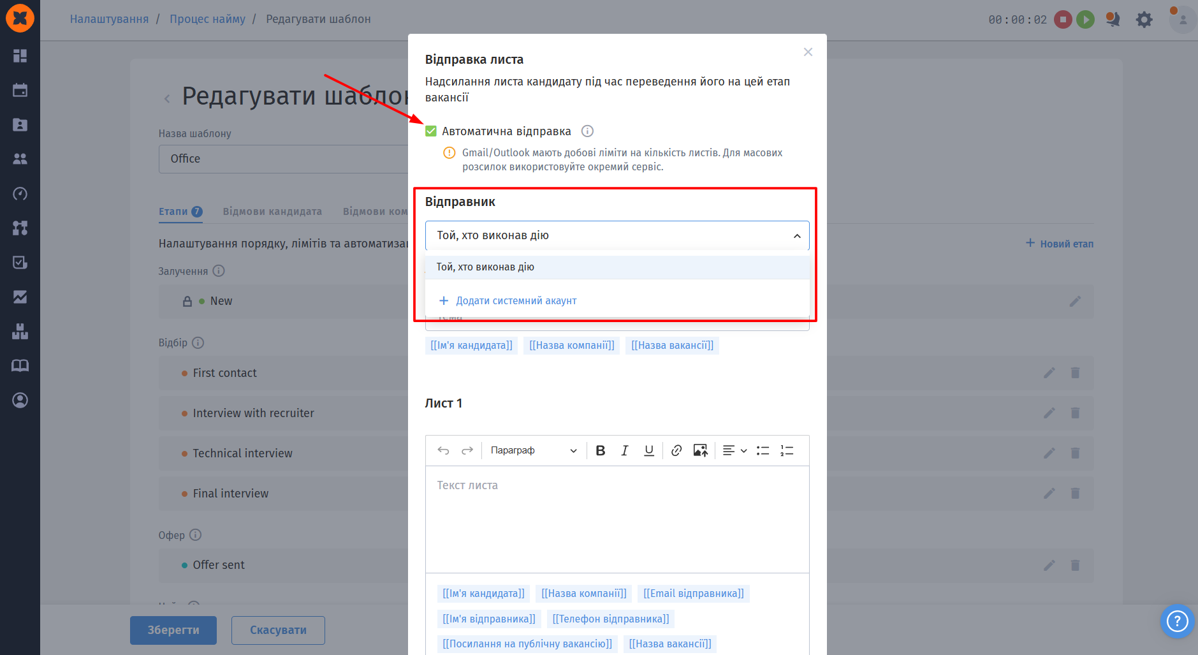The width and height of the screenshot is (1198, 655).
Task: Open the gauge icon in the sidebar
Action: [x=20, y=194]
